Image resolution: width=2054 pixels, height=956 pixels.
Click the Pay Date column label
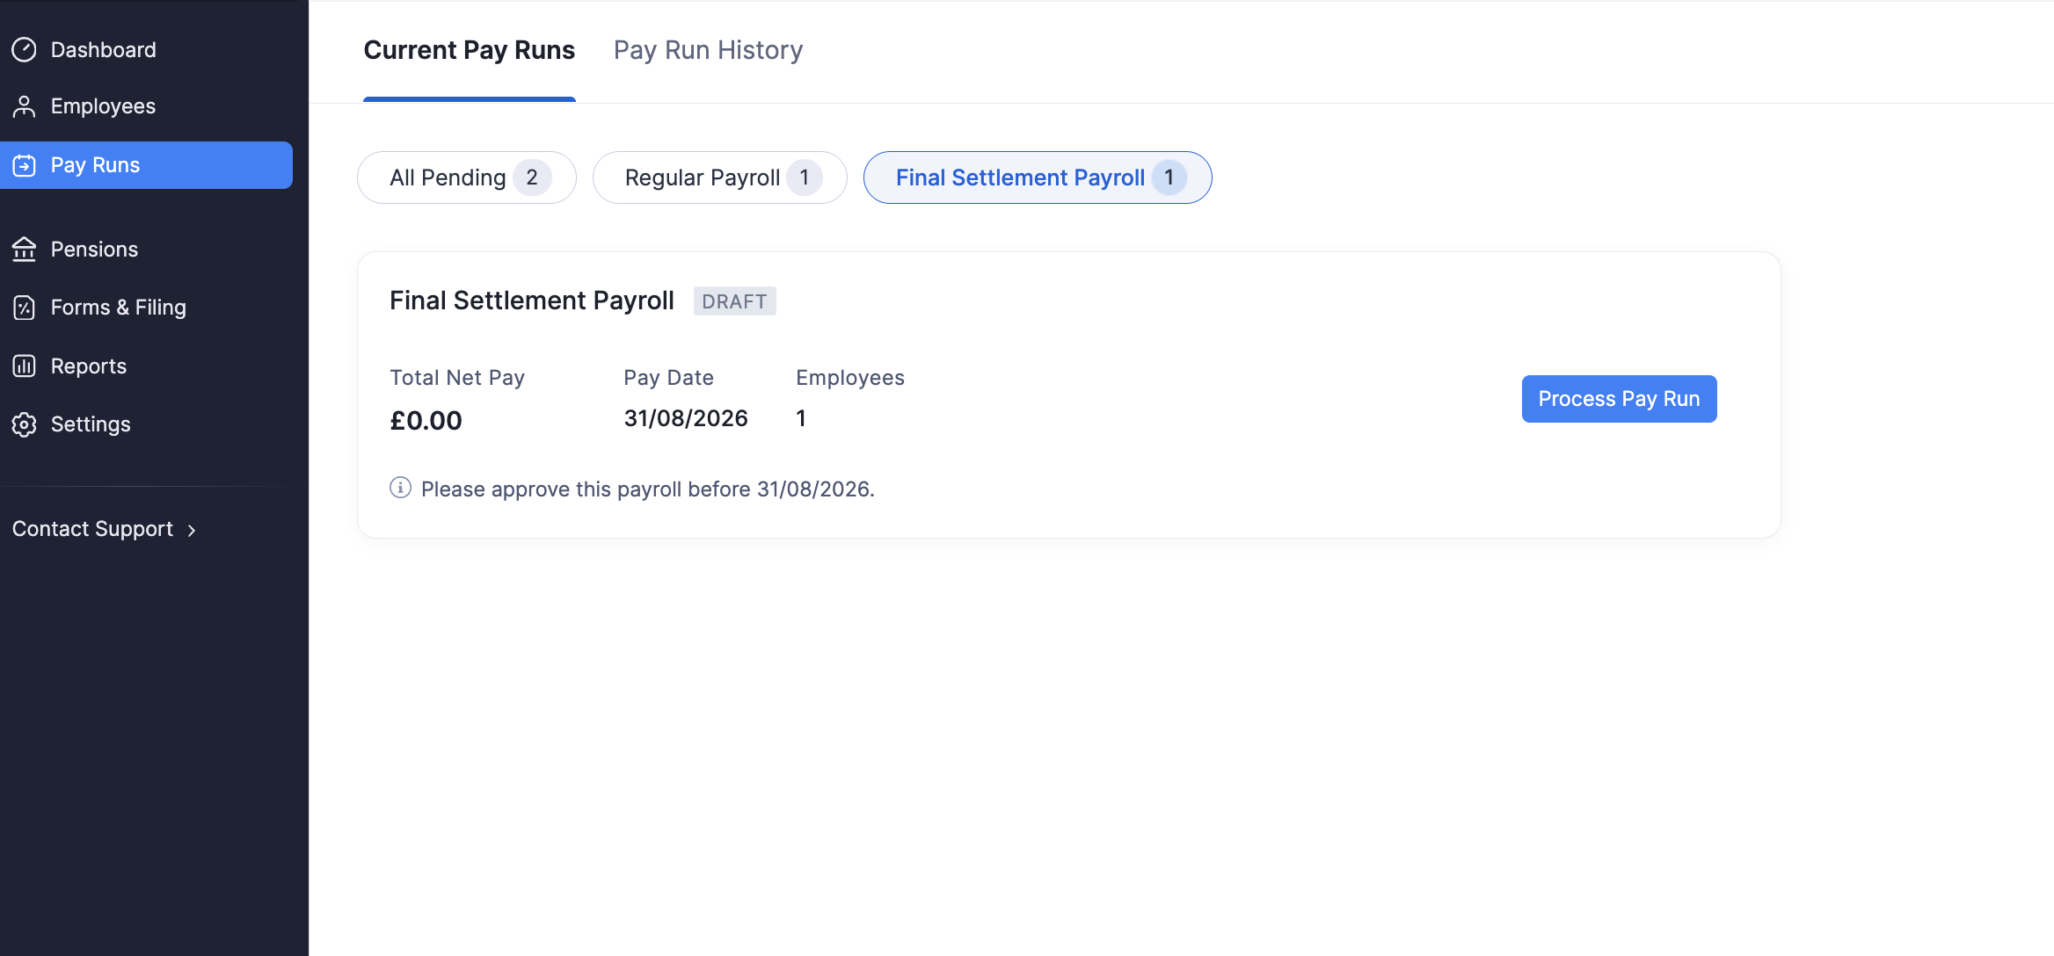pyautogui.click(x=668, y=378)
